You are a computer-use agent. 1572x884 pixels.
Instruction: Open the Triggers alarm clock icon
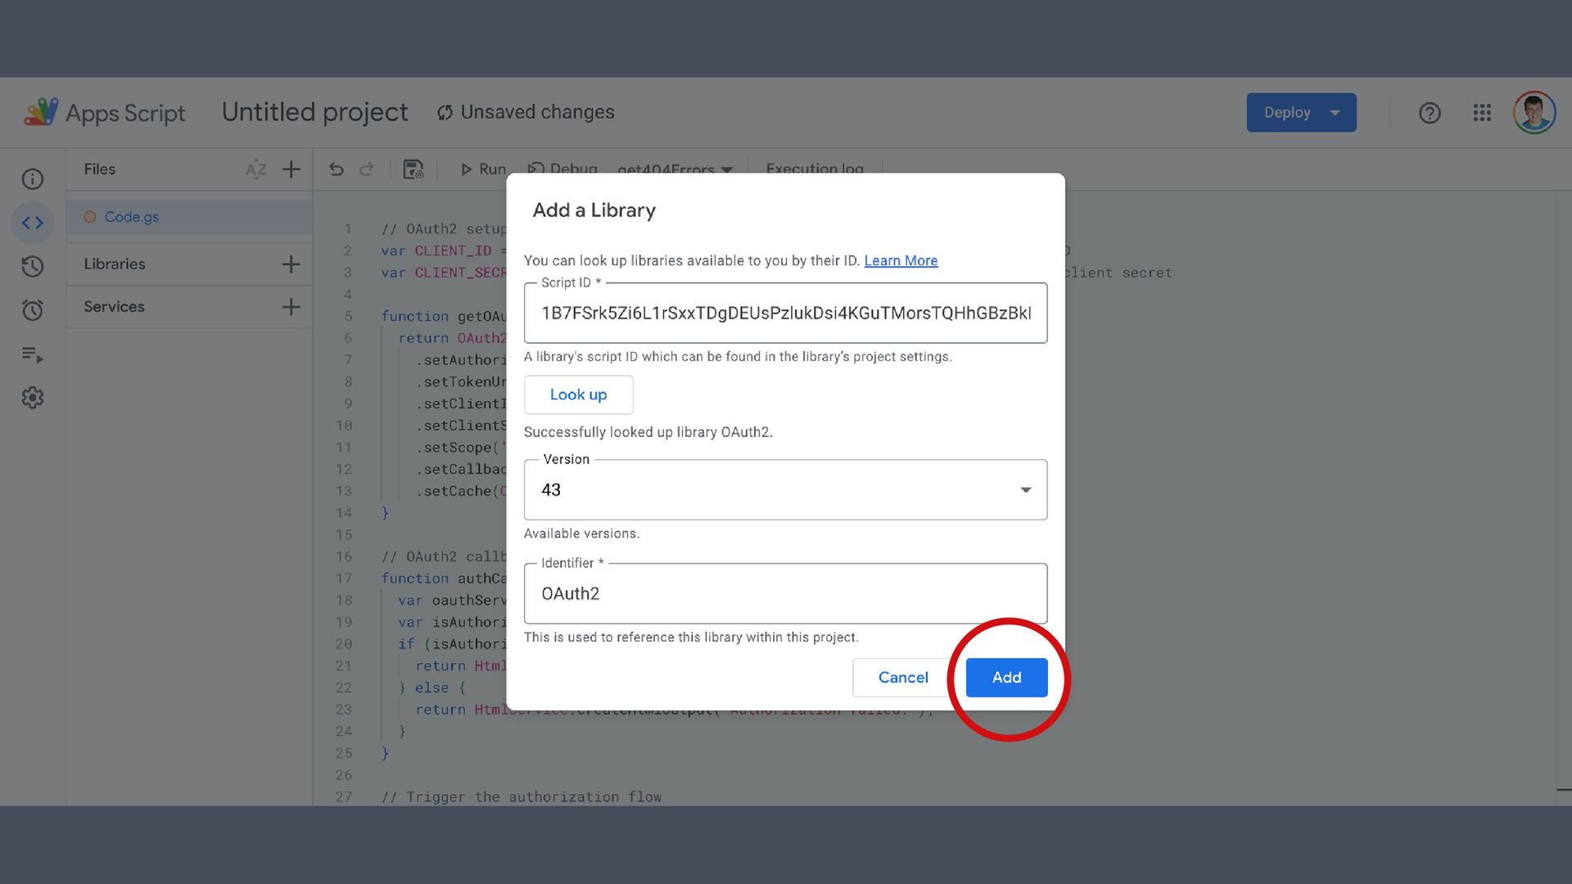click(x=33, y=310)
